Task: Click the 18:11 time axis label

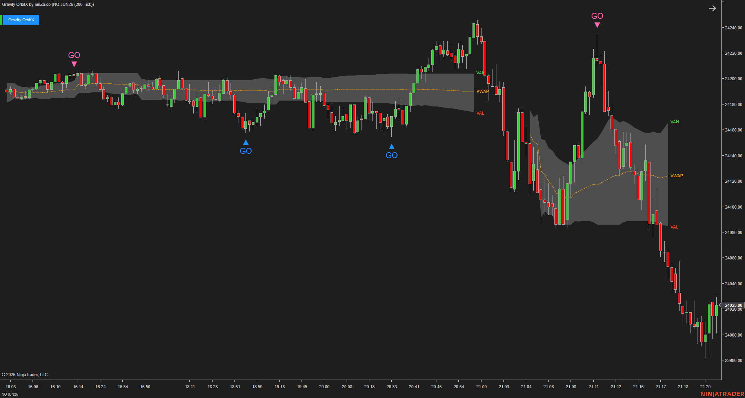Action: 190,387
